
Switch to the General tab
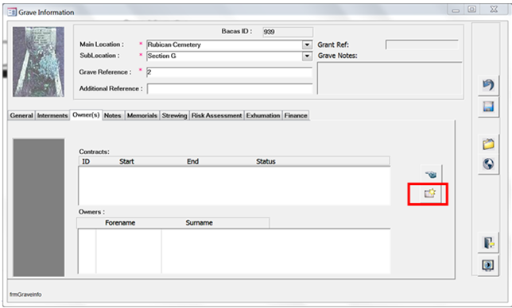point(21,115)
